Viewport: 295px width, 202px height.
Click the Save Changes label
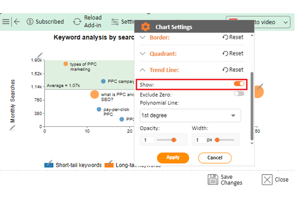pyautogui.click(x=232, y=180)
